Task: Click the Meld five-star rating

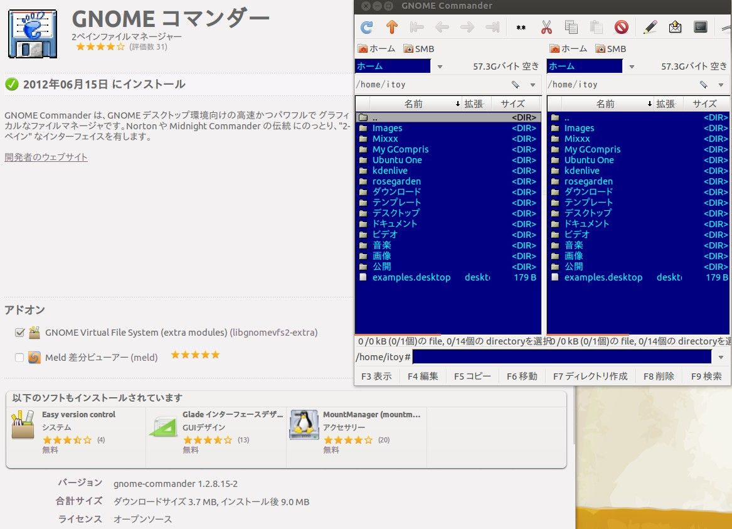Action: (x=195, y=355)
